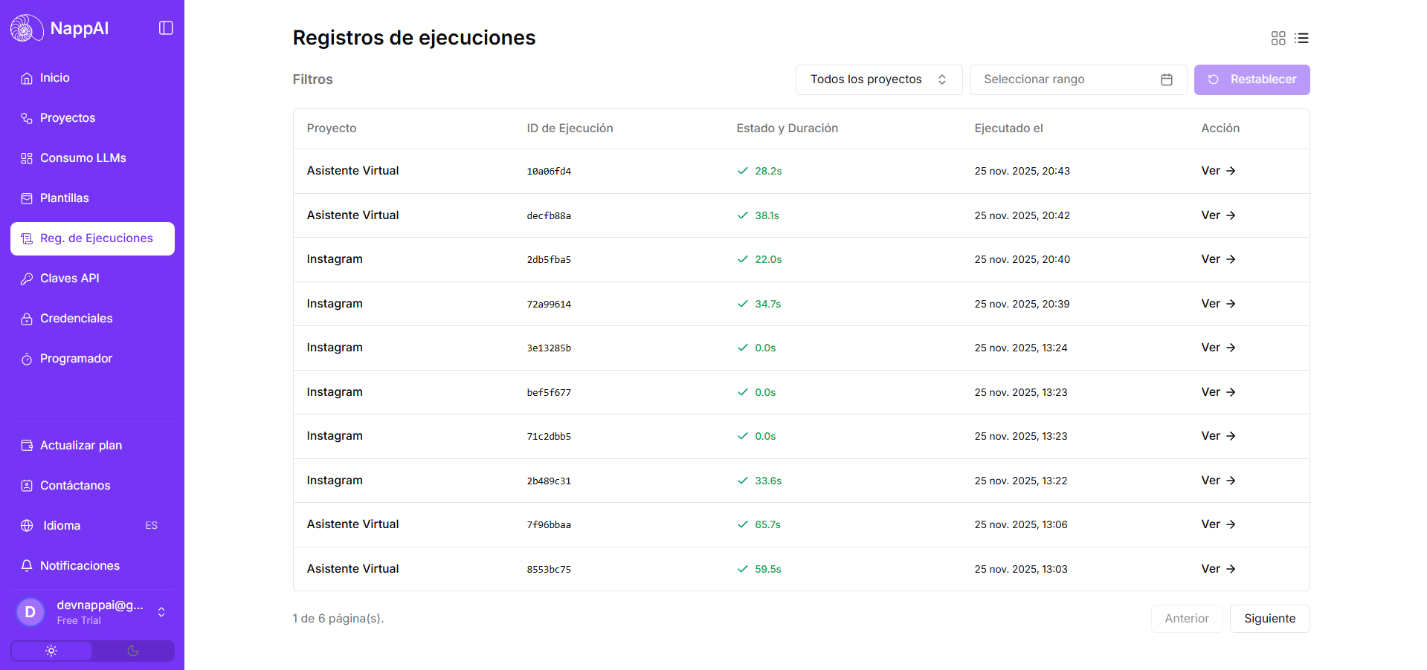Click the Notificaciones bell
1427x670 pixels.
pos(26,565)
